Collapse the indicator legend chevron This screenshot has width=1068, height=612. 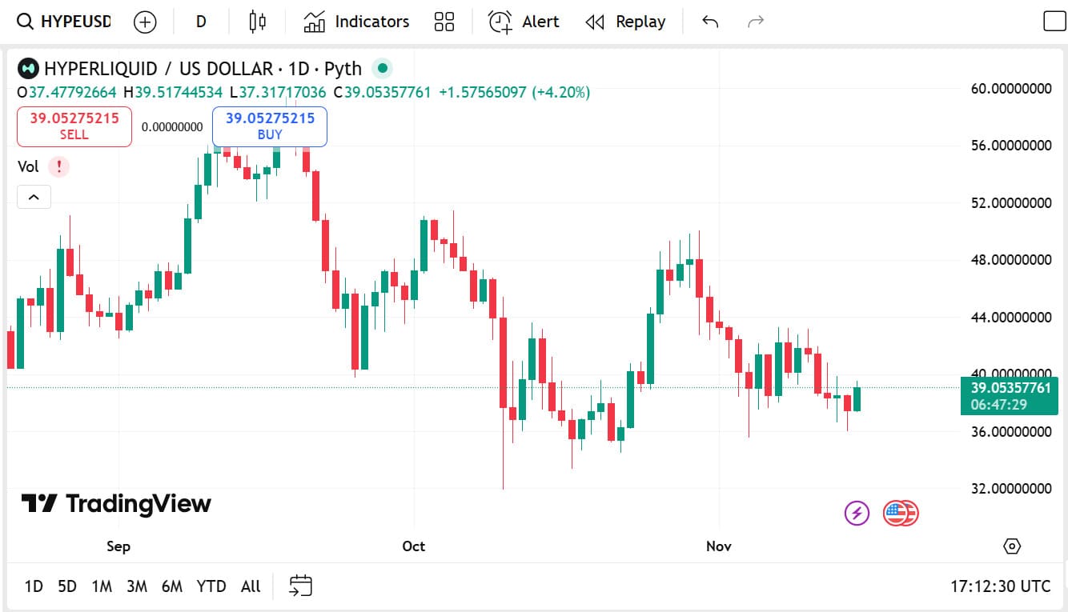tap(34, 197)
